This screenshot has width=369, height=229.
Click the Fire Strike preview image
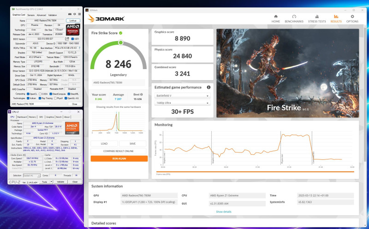pyautogui.click(x=288, y=73)
